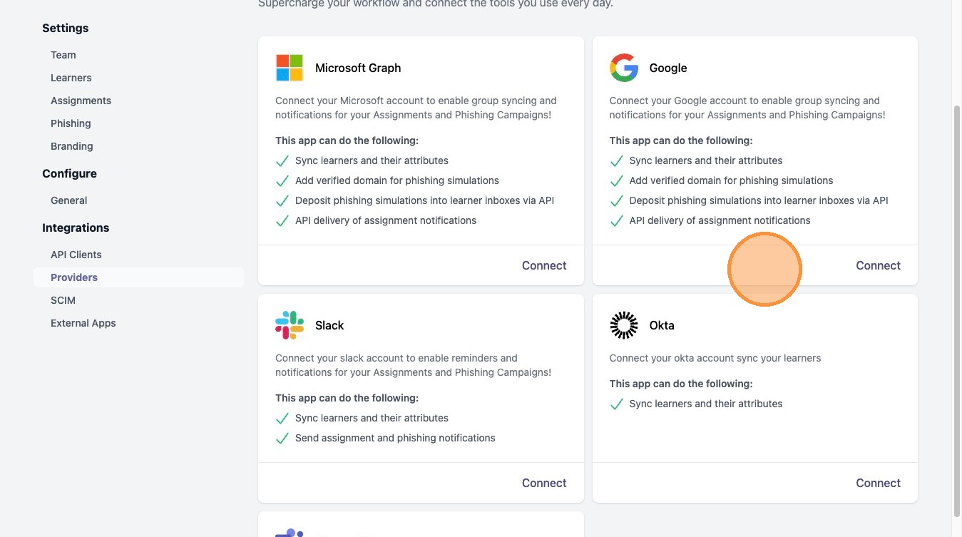
Task: Connect the Microsoft Graph provider
Action: tap(544, 265)
